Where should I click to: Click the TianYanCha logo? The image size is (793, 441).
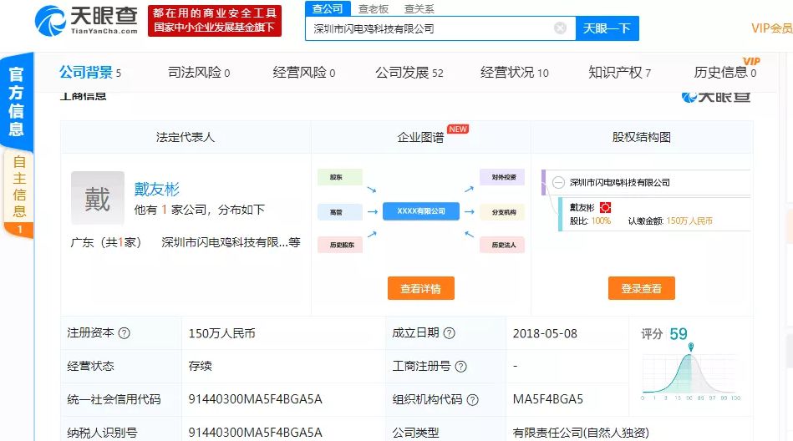tap(86, 20)
